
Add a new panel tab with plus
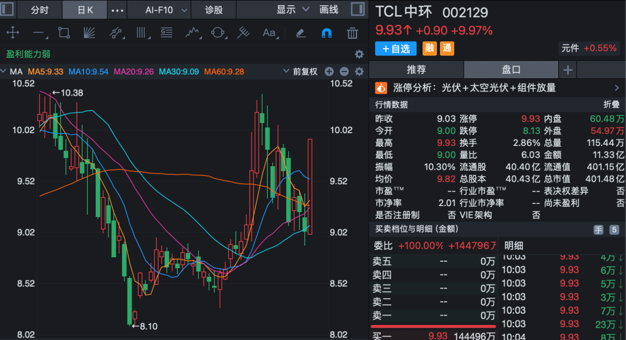567,70
